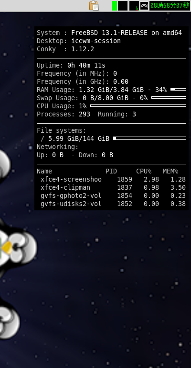Screen dimensions: 191x368
Task: Click the Uptime value 0h 40m 11s
Action: 86,65
